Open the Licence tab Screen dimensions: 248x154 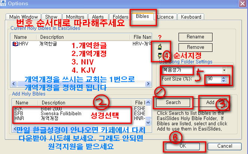coord(165,17)
